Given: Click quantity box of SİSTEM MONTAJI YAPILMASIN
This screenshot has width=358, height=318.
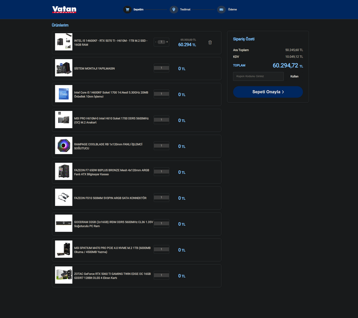Looking at the screenshot, I should 161,68.
